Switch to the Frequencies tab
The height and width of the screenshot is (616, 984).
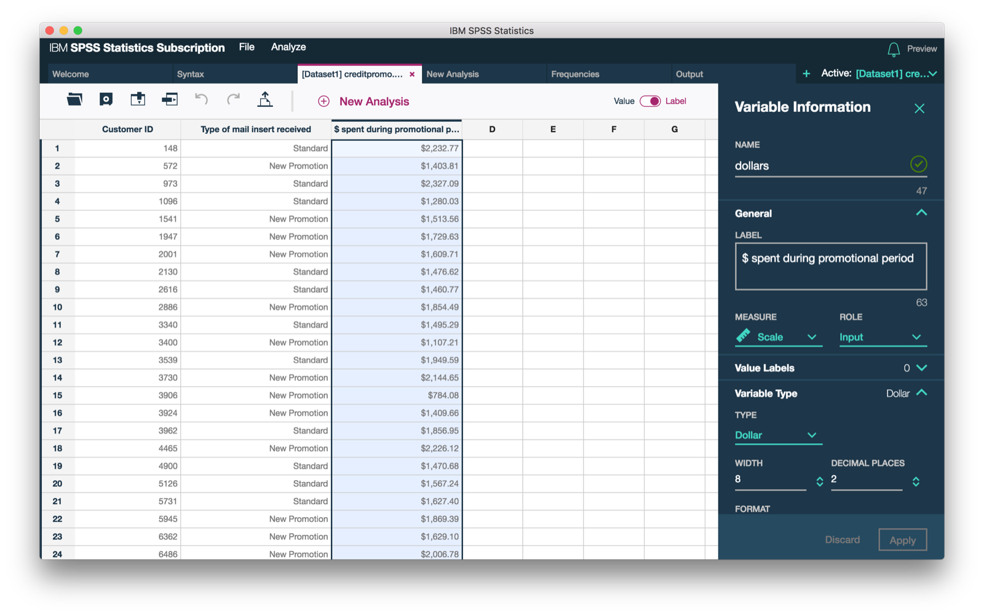pyautogui.click(x=609, y=74)
